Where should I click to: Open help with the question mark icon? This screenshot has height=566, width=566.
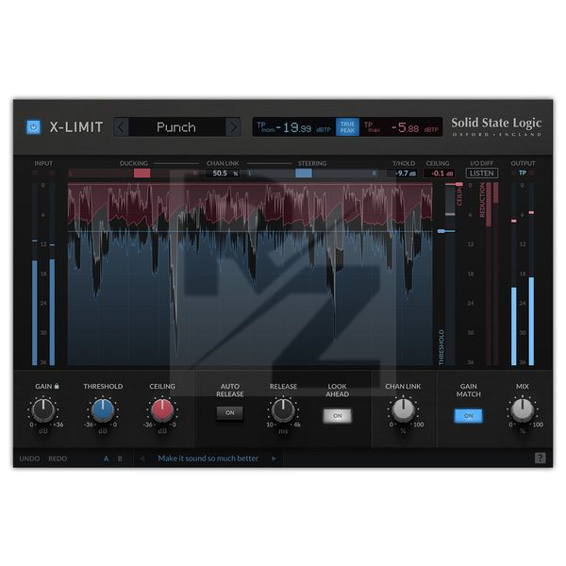(x=540, y=458)
